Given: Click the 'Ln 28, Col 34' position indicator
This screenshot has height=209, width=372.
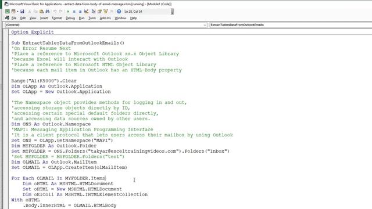Looking at the screenshot, I should tap(133, 12).
